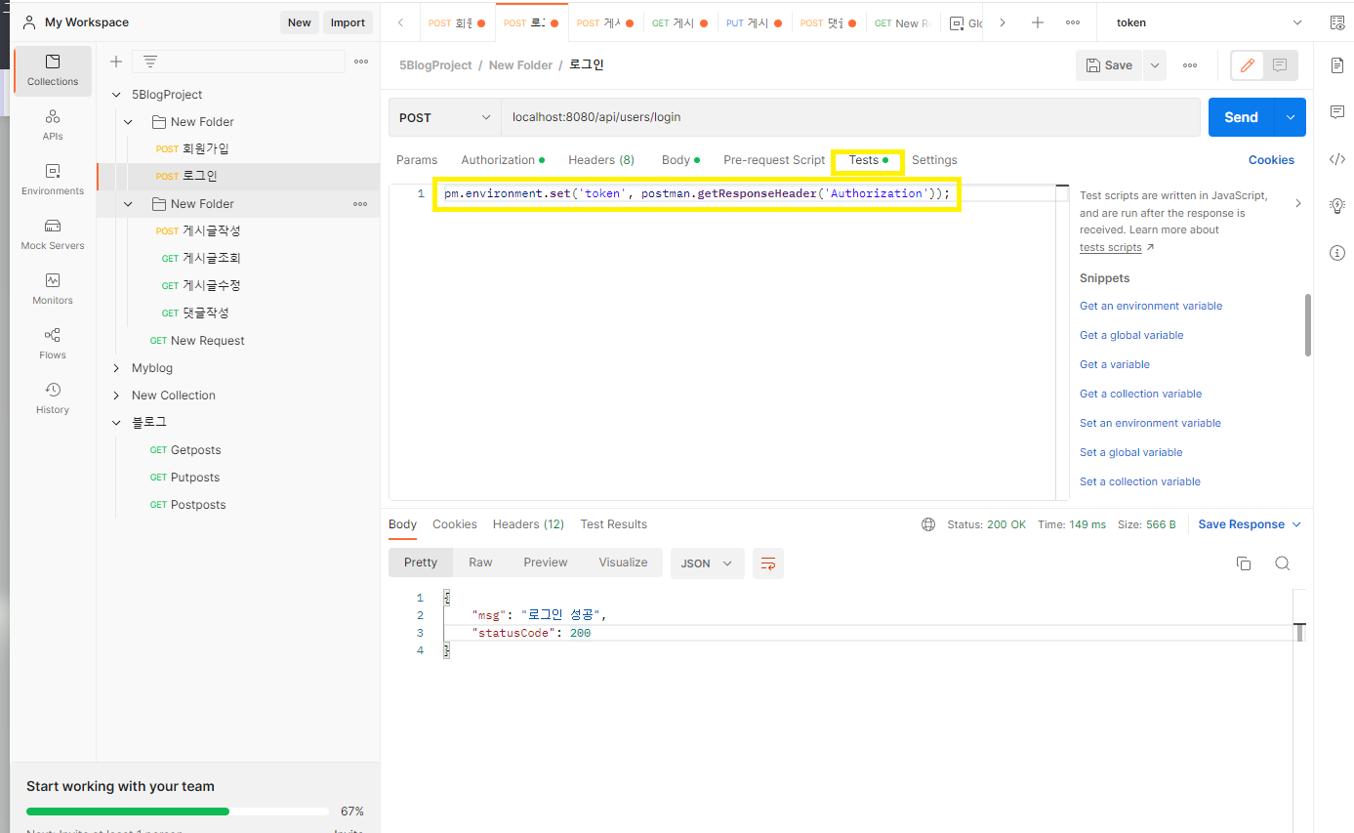
Task: Open the token environment selector dropdown
Action: tap(1209, 22)
